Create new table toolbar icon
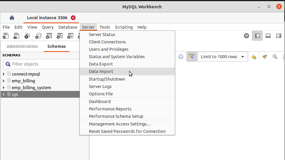Viewport: 285px width, 160px height. (x=49, y=36)
